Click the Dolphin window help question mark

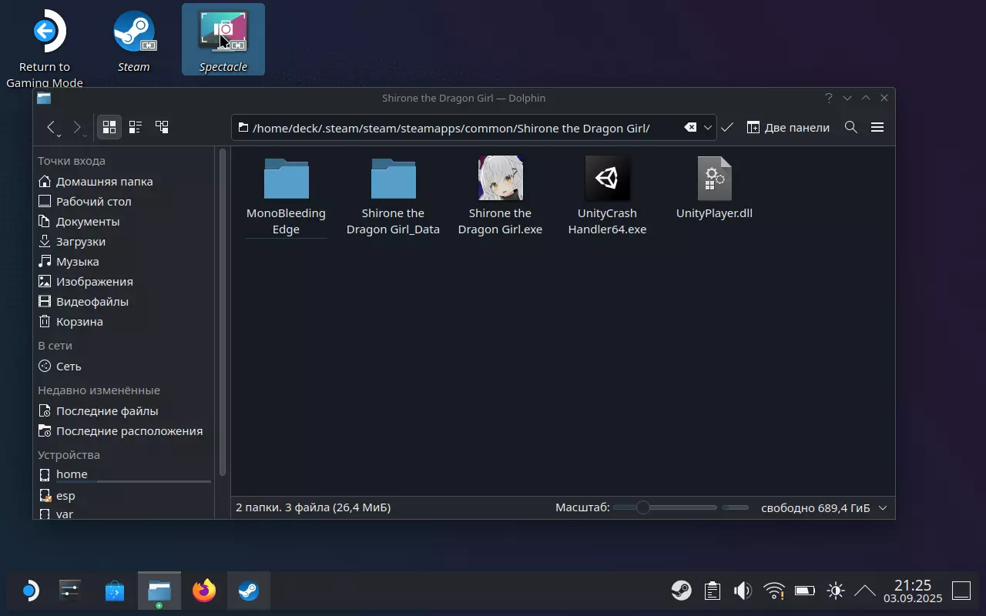click(x=829, y=98)
